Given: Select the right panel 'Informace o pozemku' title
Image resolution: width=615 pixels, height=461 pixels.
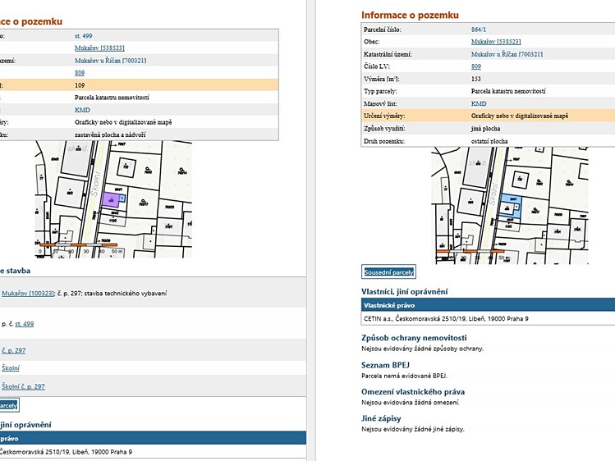Looking at the screenshot, I should point(410,15).
